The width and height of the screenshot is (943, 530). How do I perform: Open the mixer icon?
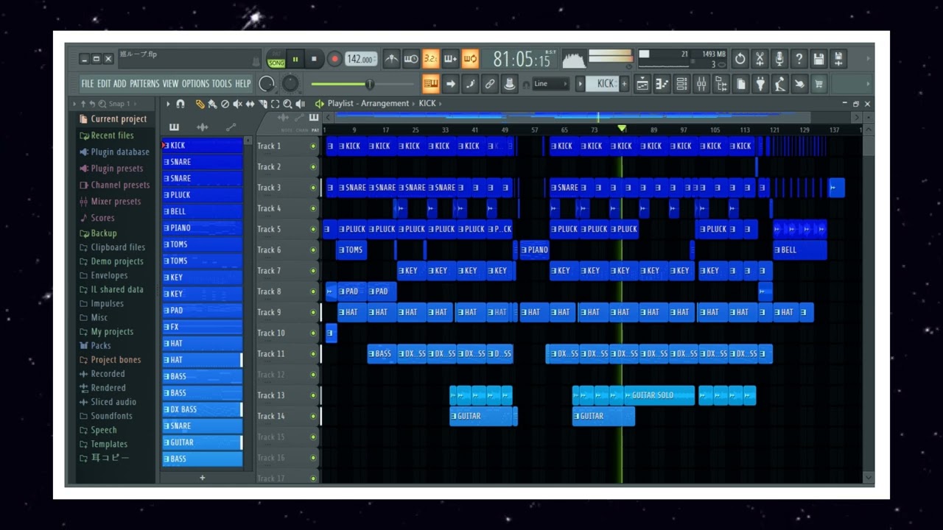click(701, 84)
